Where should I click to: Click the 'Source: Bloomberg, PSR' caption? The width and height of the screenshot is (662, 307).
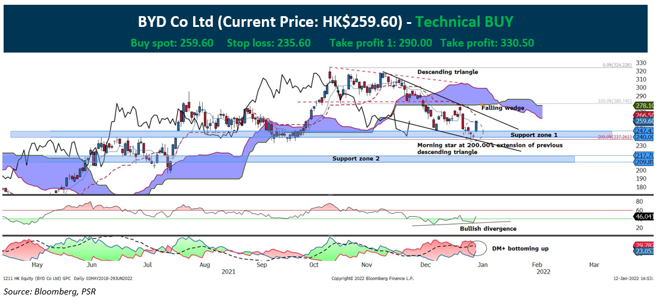[x=50, y=291]
